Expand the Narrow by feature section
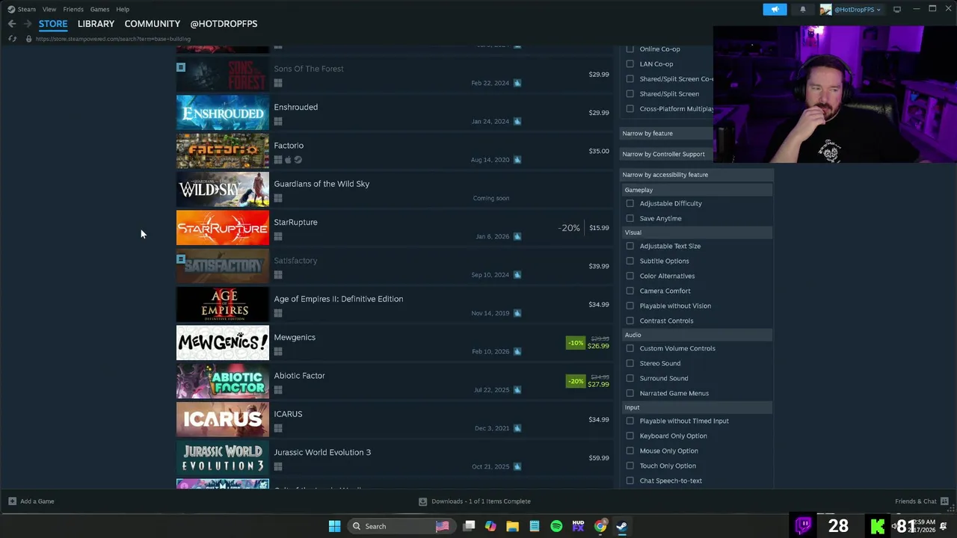 (667, 133)
